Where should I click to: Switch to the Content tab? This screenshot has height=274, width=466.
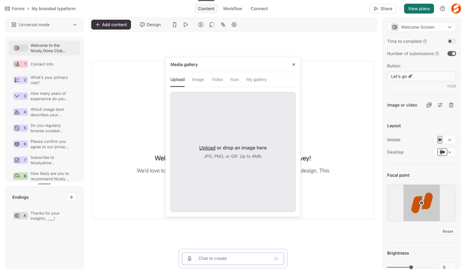(x=206, y=9)
